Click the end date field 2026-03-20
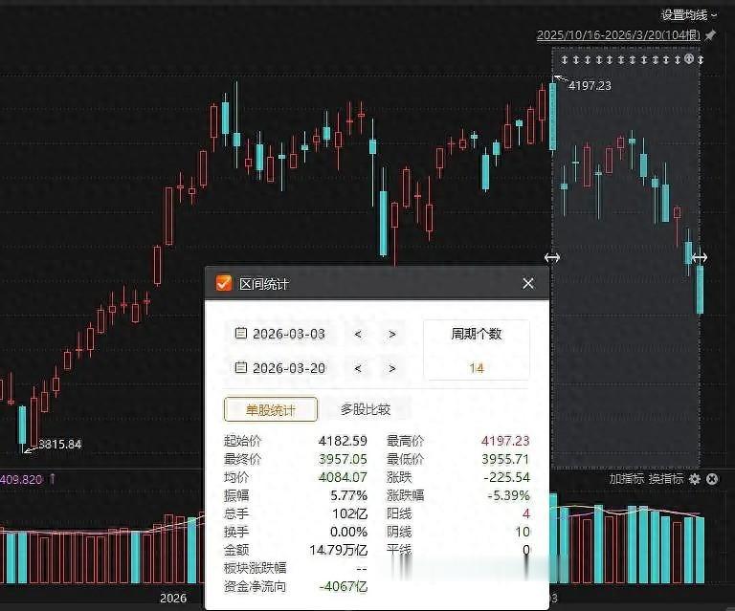 pos(279,368)
